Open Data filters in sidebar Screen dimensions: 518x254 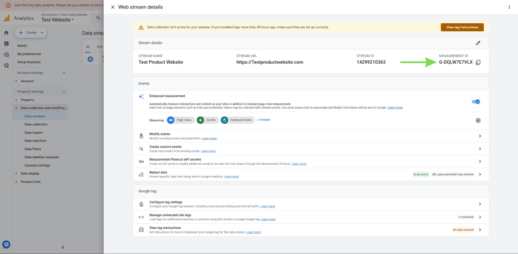pos(33,149)
